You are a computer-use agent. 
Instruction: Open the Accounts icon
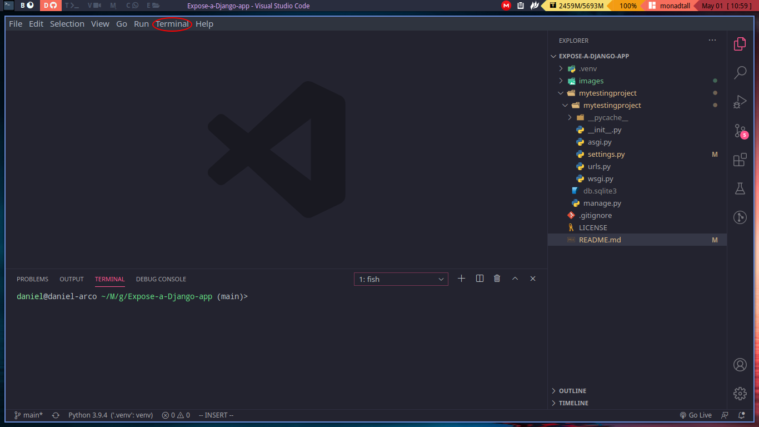pos(740,365)
